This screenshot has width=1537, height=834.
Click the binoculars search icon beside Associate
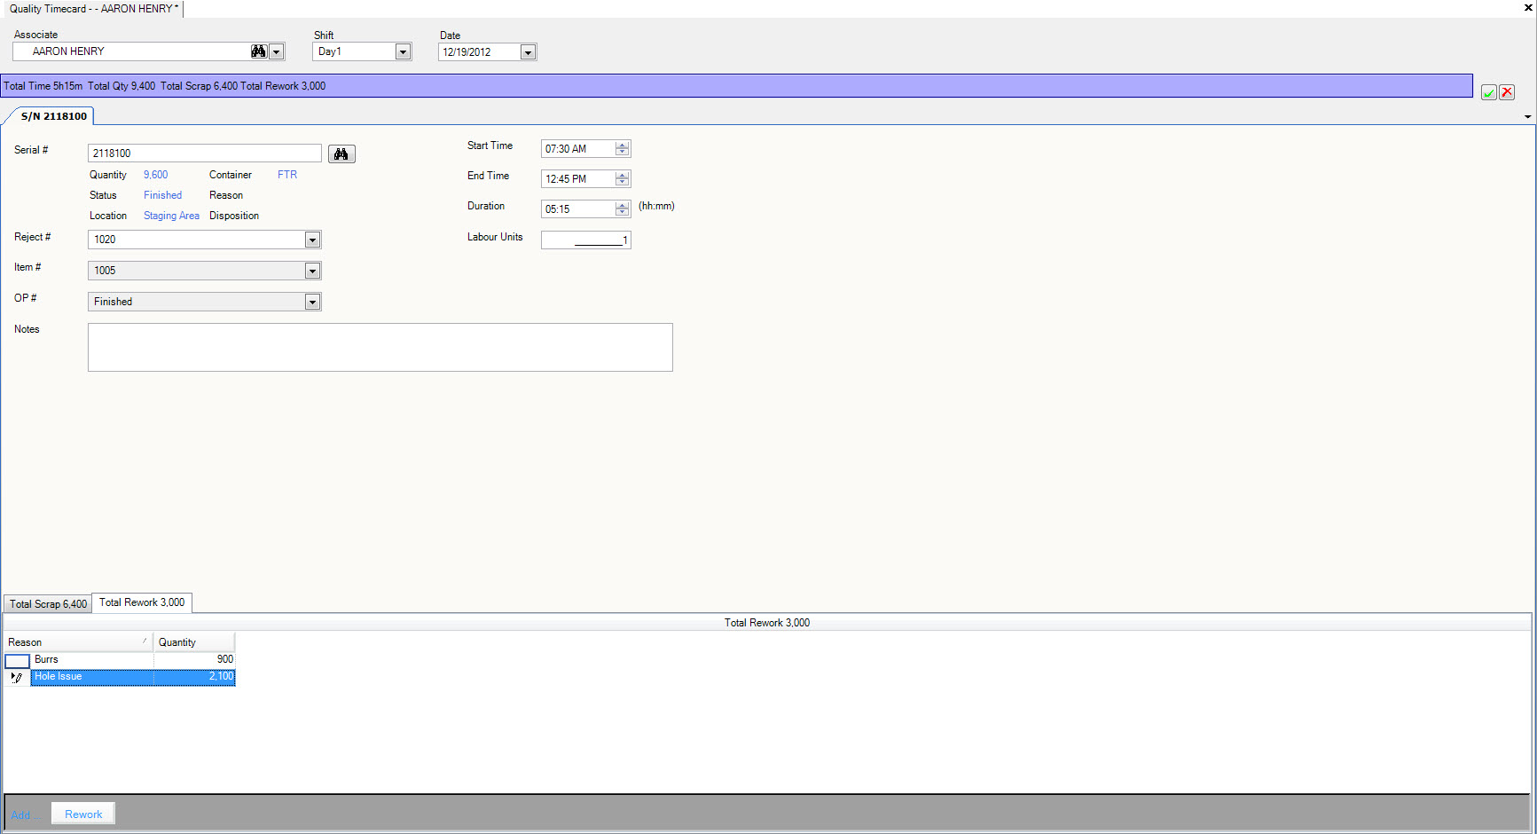258,51
